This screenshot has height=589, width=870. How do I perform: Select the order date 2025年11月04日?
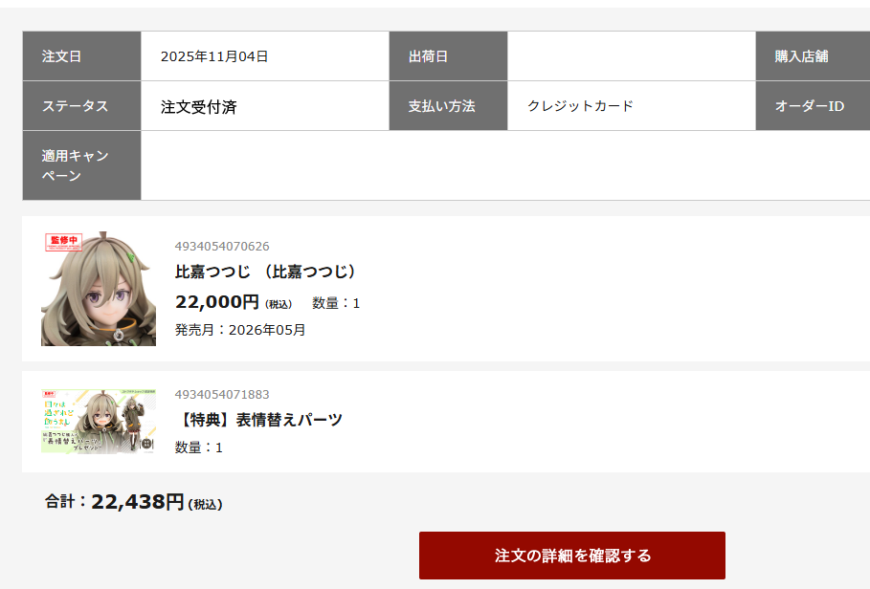point(214,56)
